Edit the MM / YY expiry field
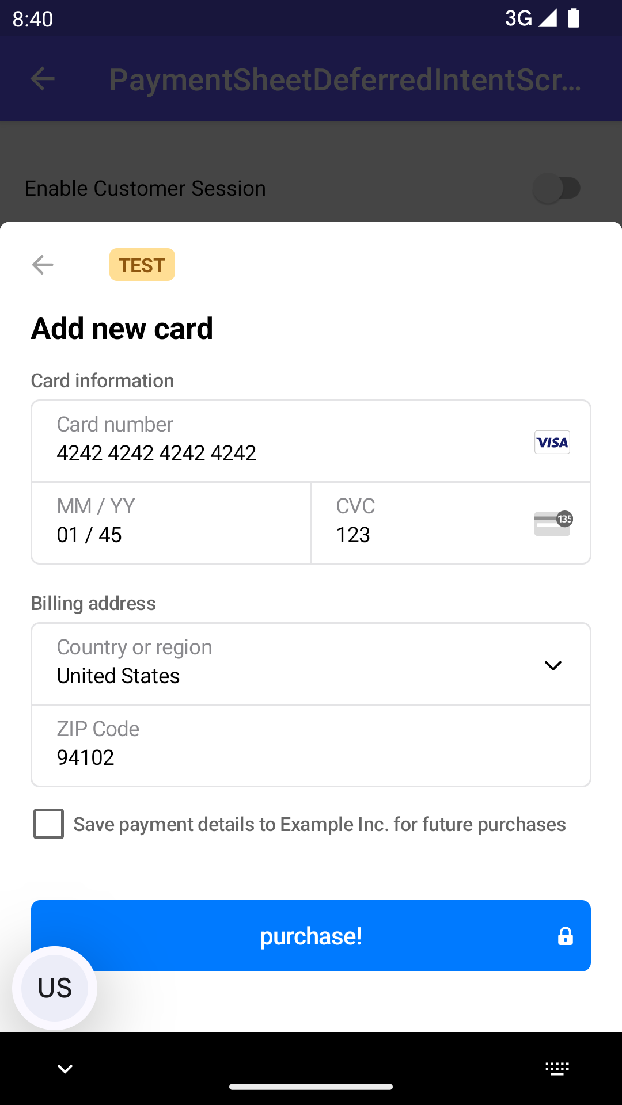This screenshot has width=622, height=1105. pos(171,523)
